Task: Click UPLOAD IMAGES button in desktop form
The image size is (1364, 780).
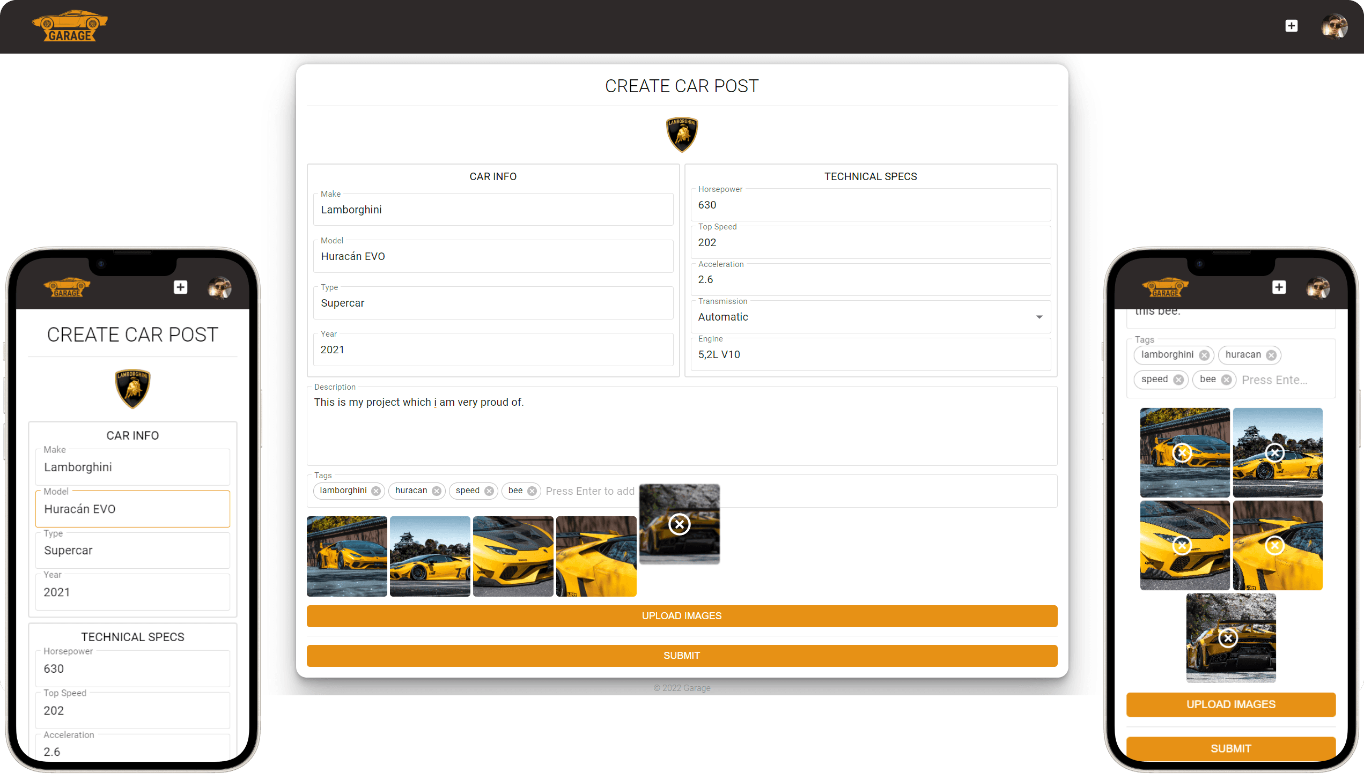Action: pyautogui.click(x=682, y=616)
